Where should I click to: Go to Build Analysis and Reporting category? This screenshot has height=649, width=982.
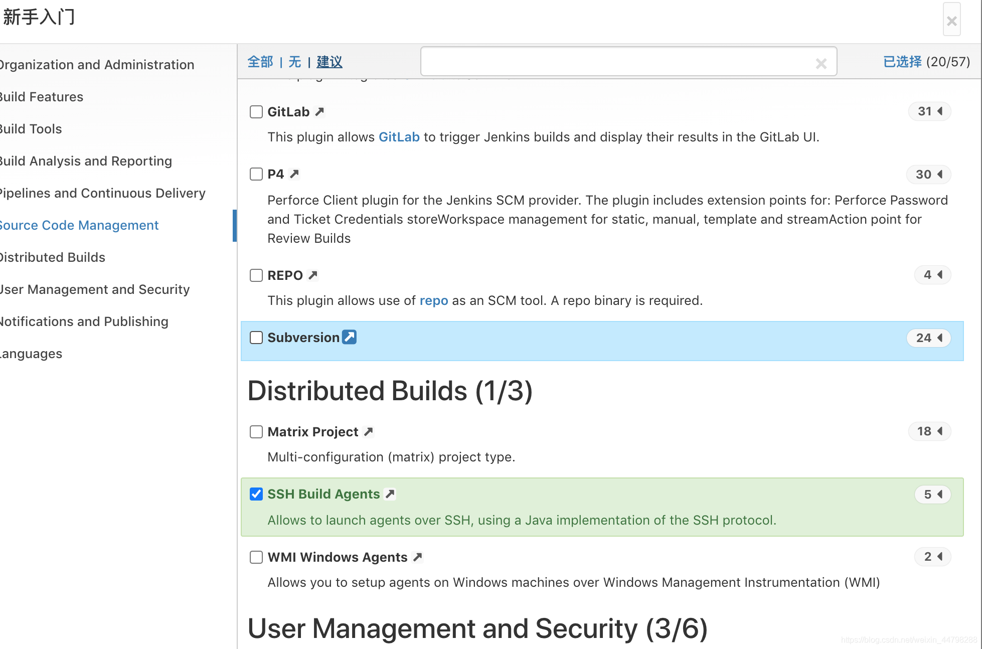[86, 161]
